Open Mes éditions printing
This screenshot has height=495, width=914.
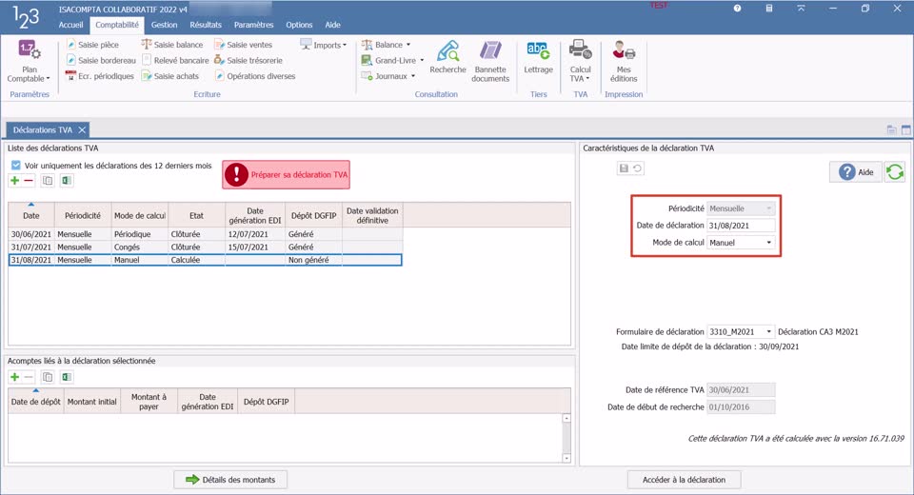point(624,61)
